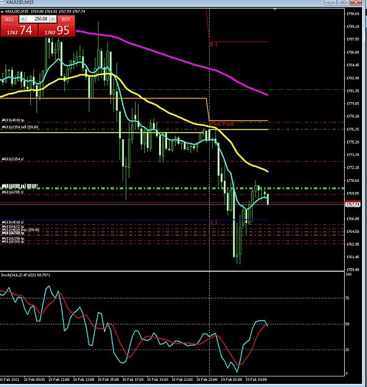367x387 pixels.
Task: Click the BUY one-click trading button
Action: (66, 19)
